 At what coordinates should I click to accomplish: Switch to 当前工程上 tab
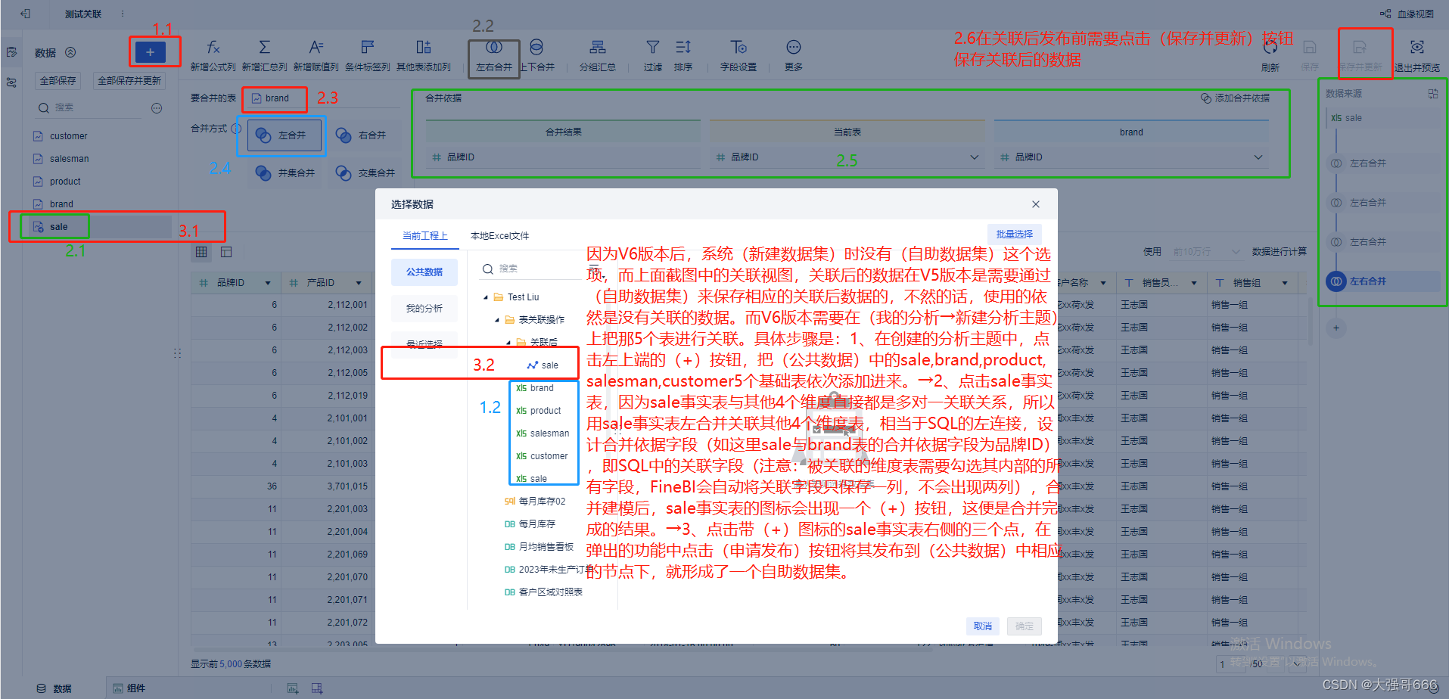425,236
